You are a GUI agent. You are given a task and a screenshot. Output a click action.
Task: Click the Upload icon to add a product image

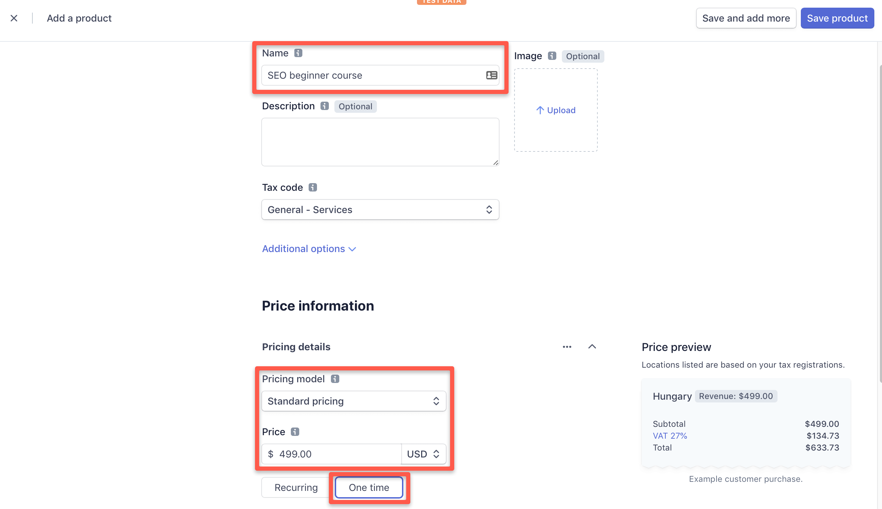point(555,110)
